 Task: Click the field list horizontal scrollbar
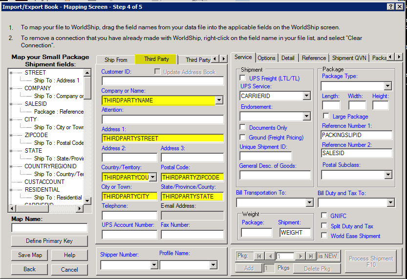coord(46,209)
